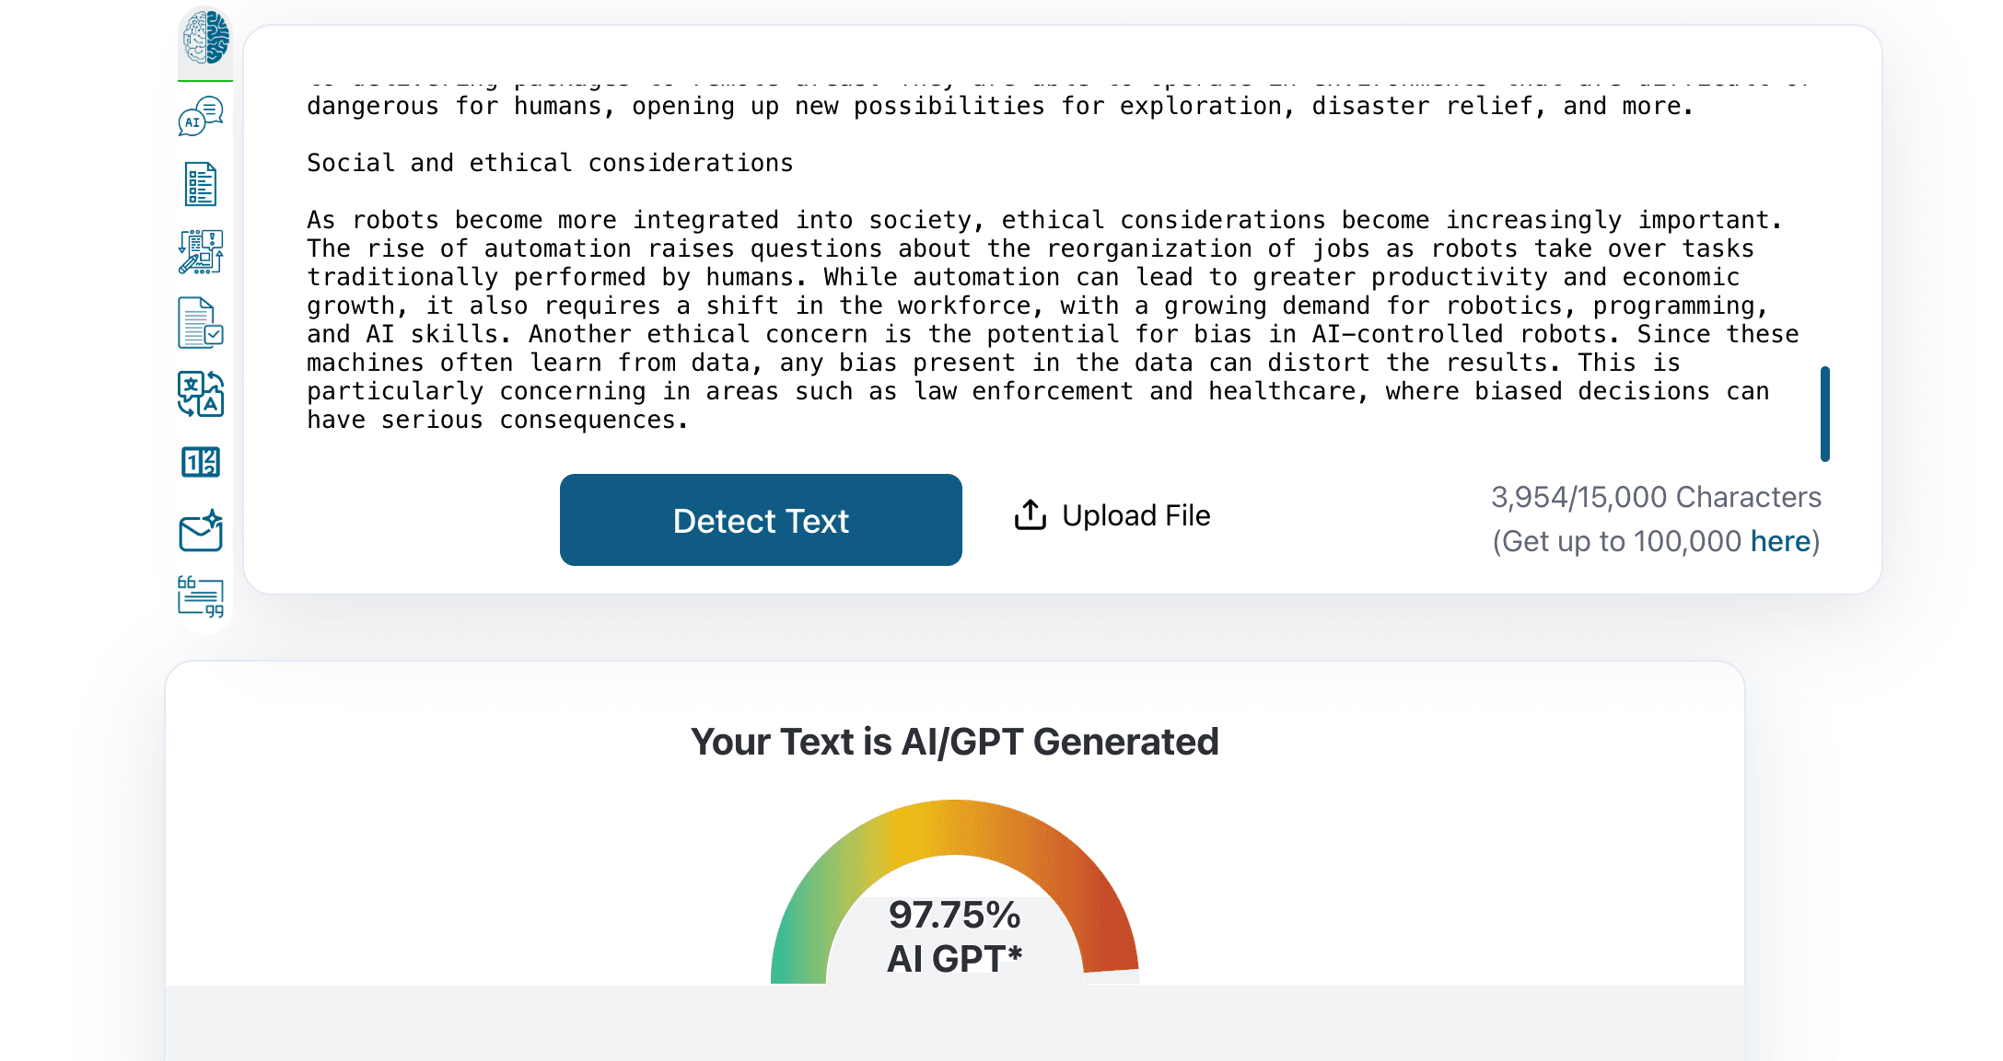Click the text area scrollbar thumb
The image size is (2003, 1061).
(1824, 413)
